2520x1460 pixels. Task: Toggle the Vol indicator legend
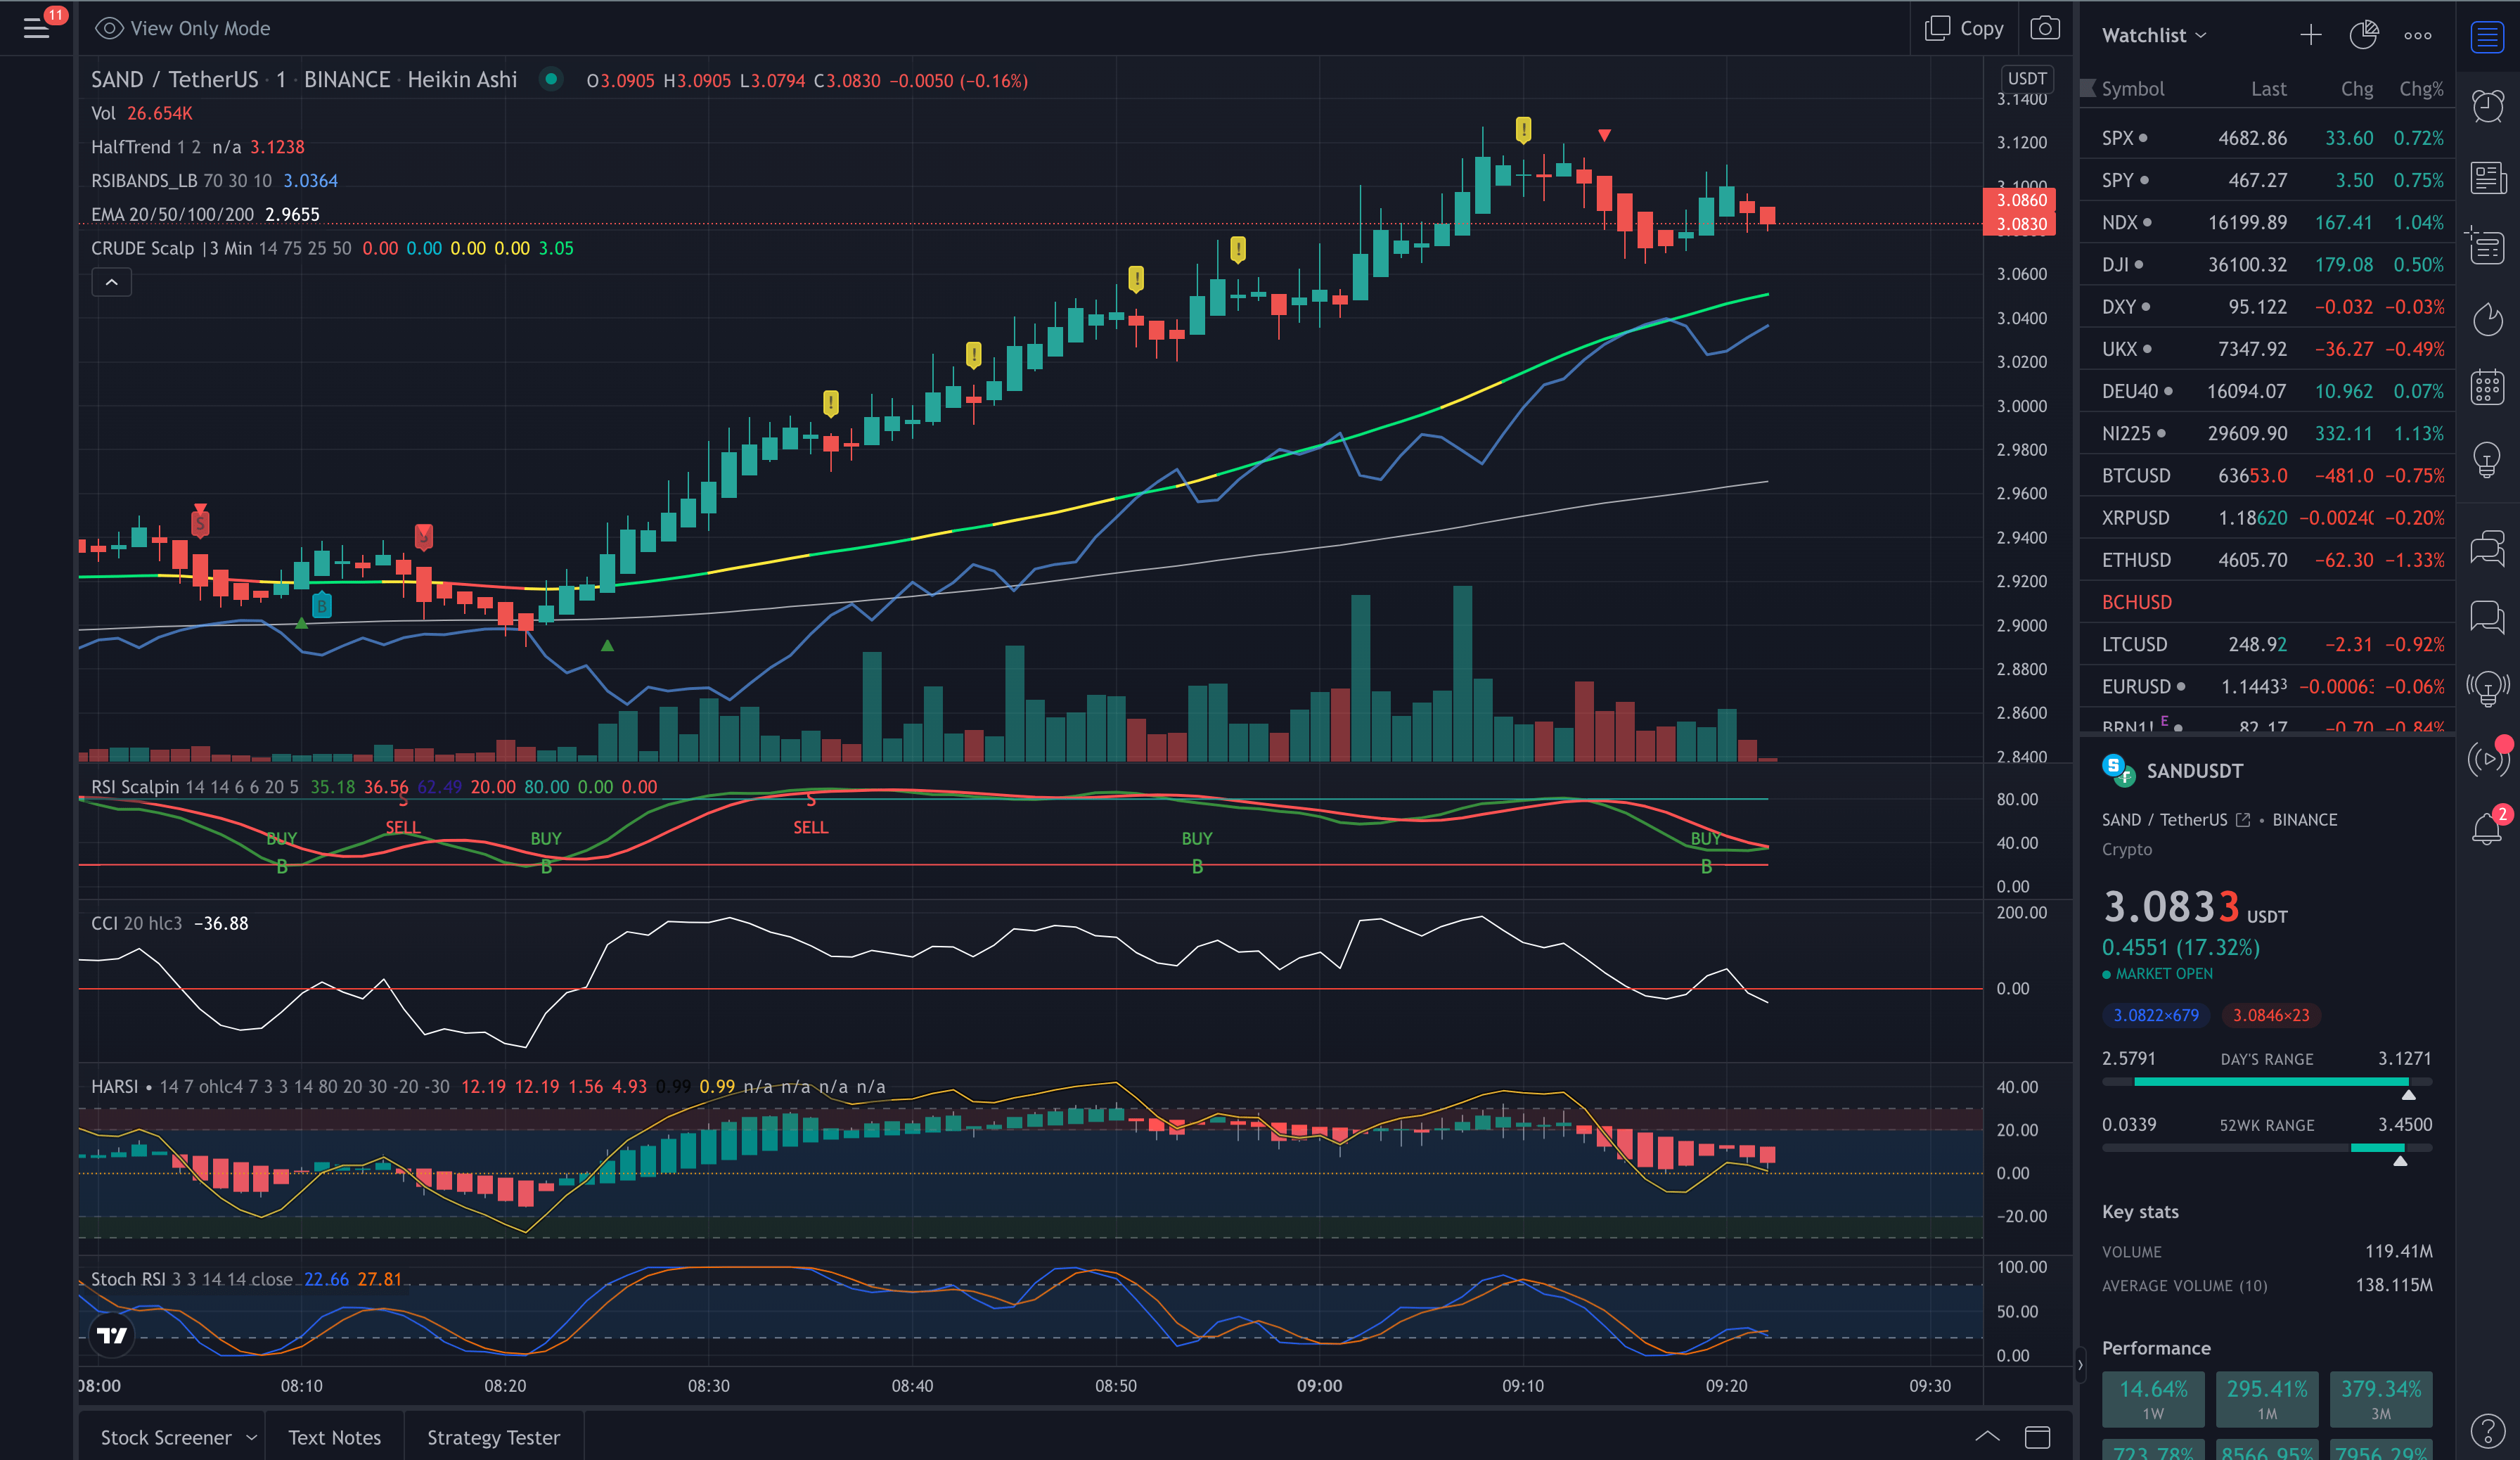(x=142, y=113)
